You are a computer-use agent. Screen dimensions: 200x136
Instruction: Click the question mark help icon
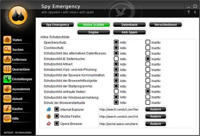[x=189, y=12]
